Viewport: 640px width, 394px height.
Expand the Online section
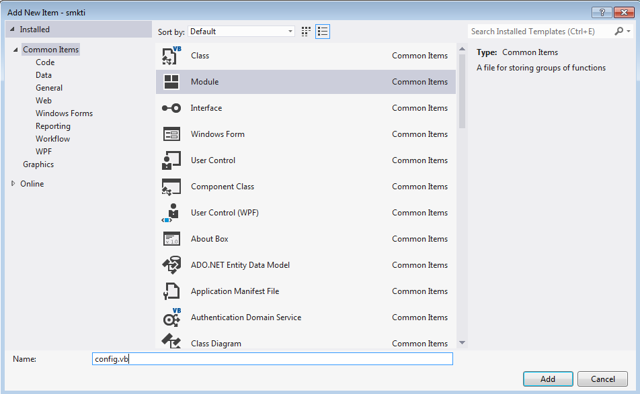tap(13, 184)
